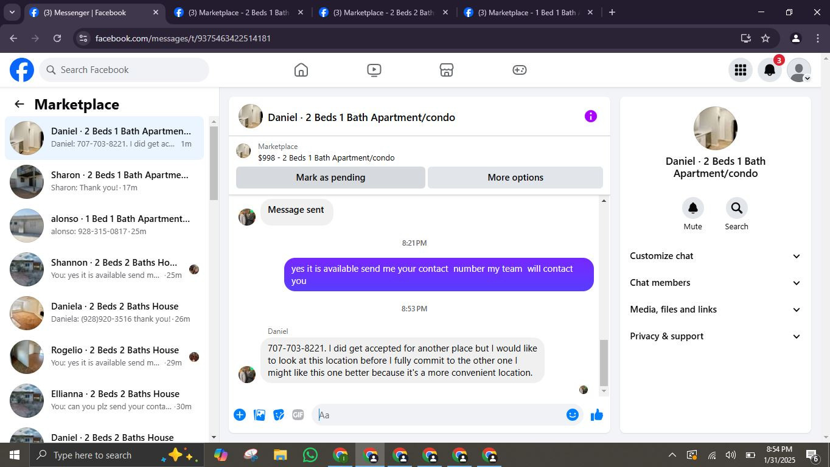Open the Marketplace storefront icon in top bar
Screen dimensions: 830x467
pyautogui.click(x=447, y=70)
